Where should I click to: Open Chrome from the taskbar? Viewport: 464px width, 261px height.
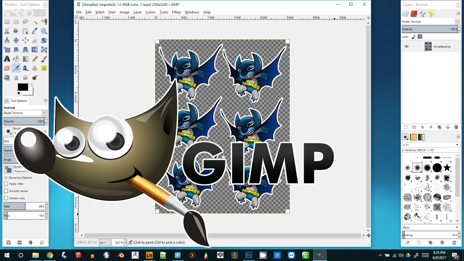50,255
